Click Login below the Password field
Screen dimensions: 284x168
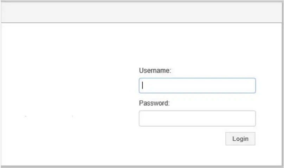pyautogui.click(x=240, y=139)
